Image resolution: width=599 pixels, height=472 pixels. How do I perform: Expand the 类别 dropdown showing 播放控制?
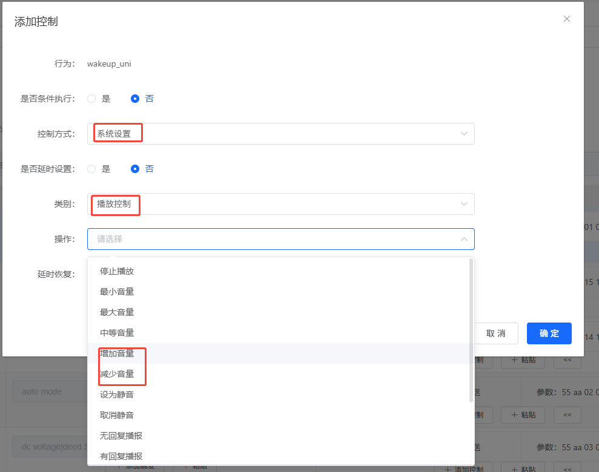280,204
